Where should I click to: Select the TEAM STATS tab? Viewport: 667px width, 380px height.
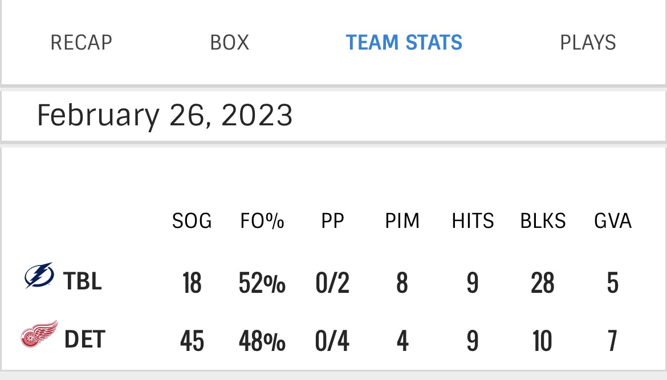[404, 43]
